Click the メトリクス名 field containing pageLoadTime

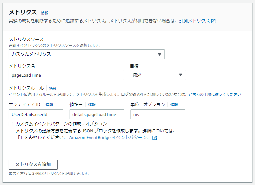(x=66, y=75)
